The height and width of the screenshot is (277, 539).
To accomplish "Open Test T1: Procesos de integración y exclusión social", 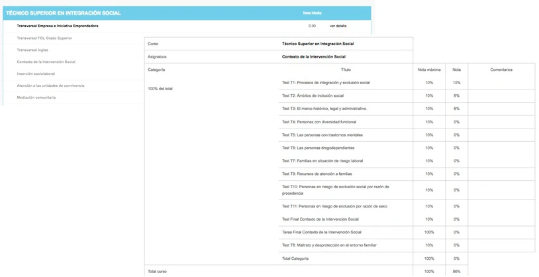I will [x=326, y=83].
